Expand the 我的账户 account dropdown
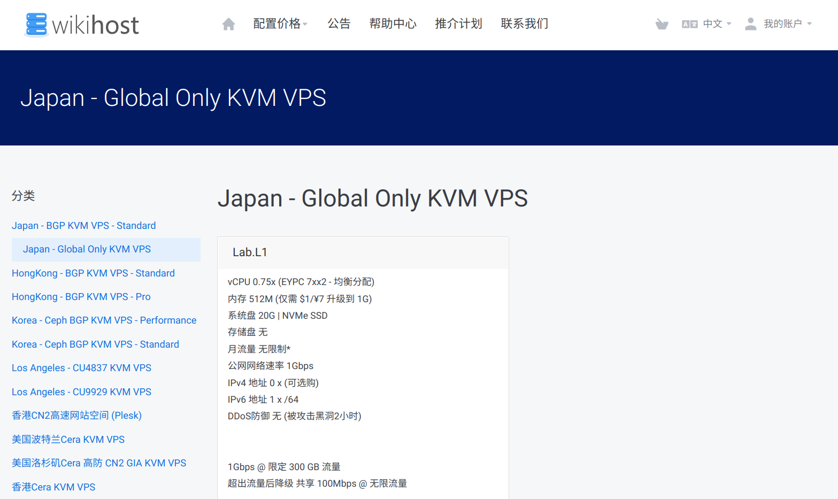The height and width of the screenshot is (499, 838). [787, 24]
